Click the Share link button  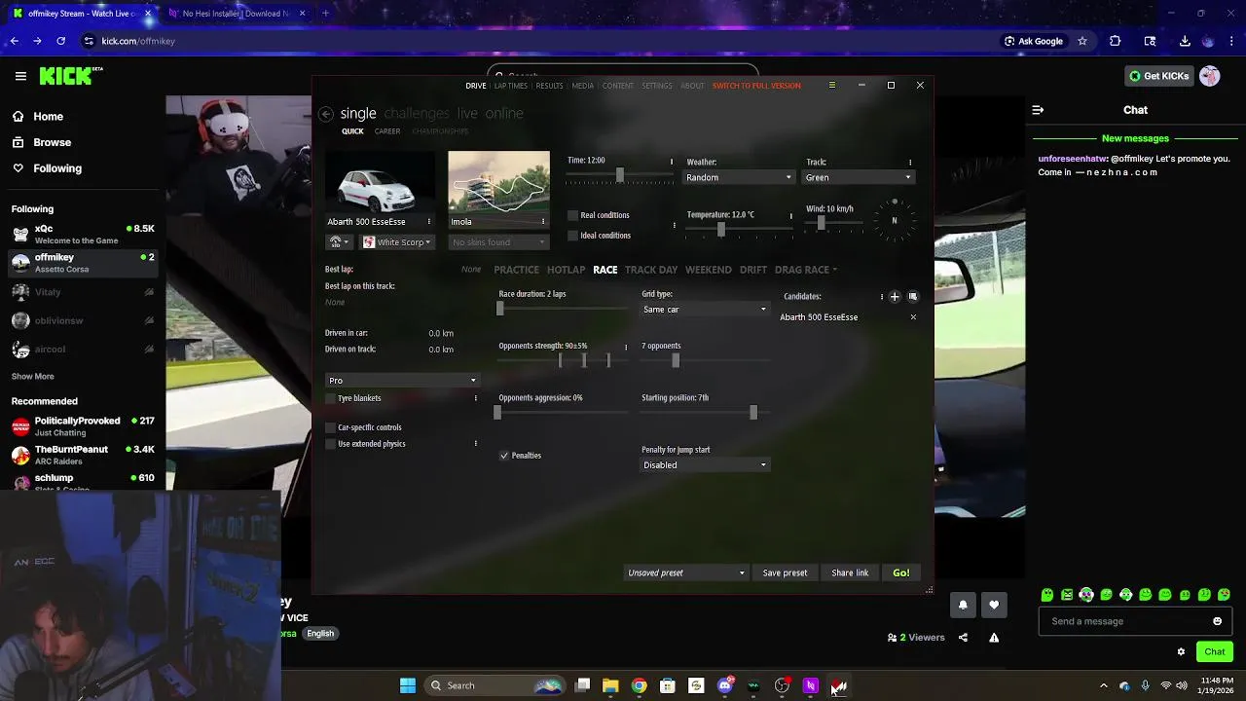click(850, 573)
